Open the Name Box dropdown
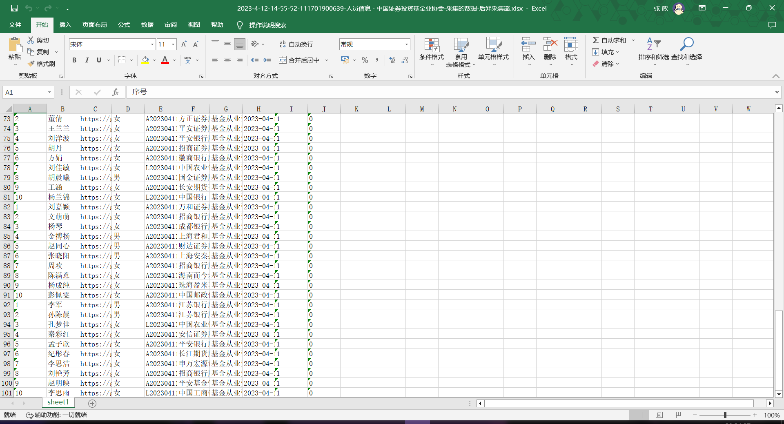The height and width of the screenshot is (424, 784). [x=49, y=92]
